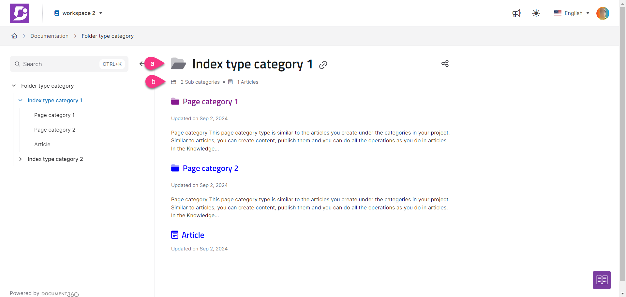Open the Folder type category breadcrumb
626x297 pixels.
pyautogui.click(x=108, y=36)
